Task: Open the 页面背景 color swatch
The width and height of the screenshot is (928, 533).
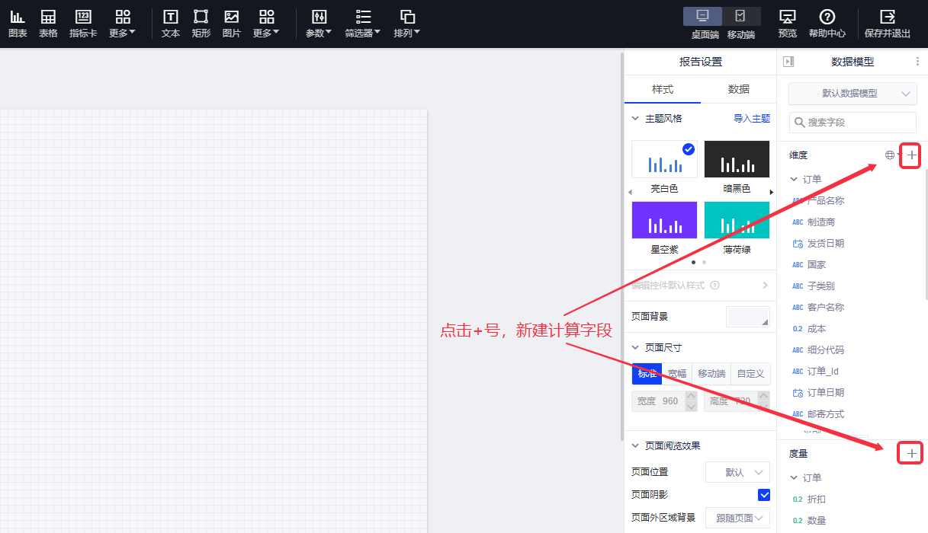Action: tap(747, 317)
